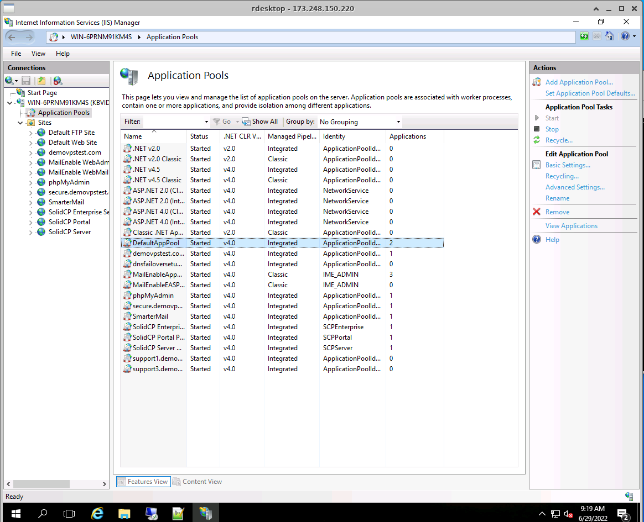Click the SmarterMail site globe icon
The image size is (644, 522).
pyautogui.click(x=41, y=202)
